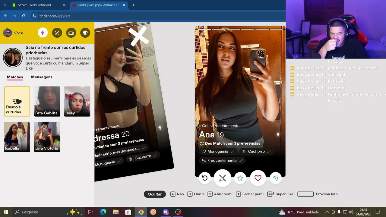386x217 pixels.
Task: Open your profile via the Você avatar
Action: [8, 33]
